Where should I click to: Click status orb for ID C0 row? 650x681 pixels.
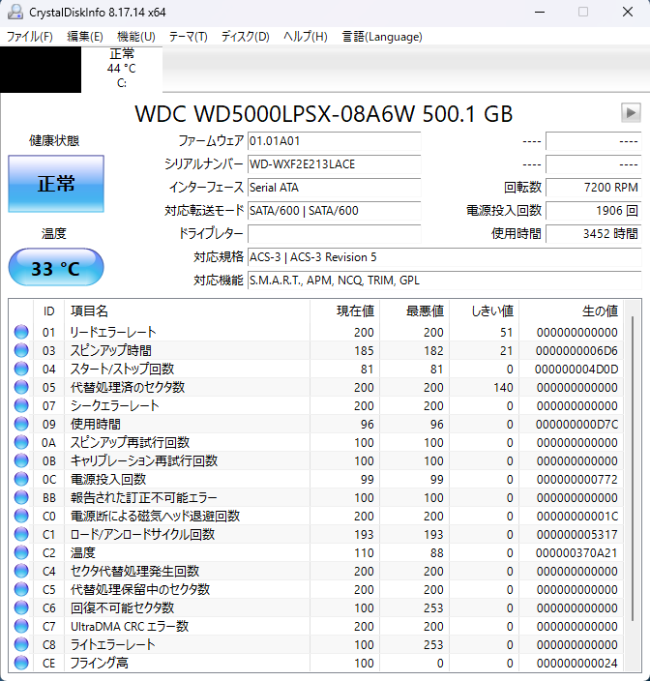tap(21, 516)
